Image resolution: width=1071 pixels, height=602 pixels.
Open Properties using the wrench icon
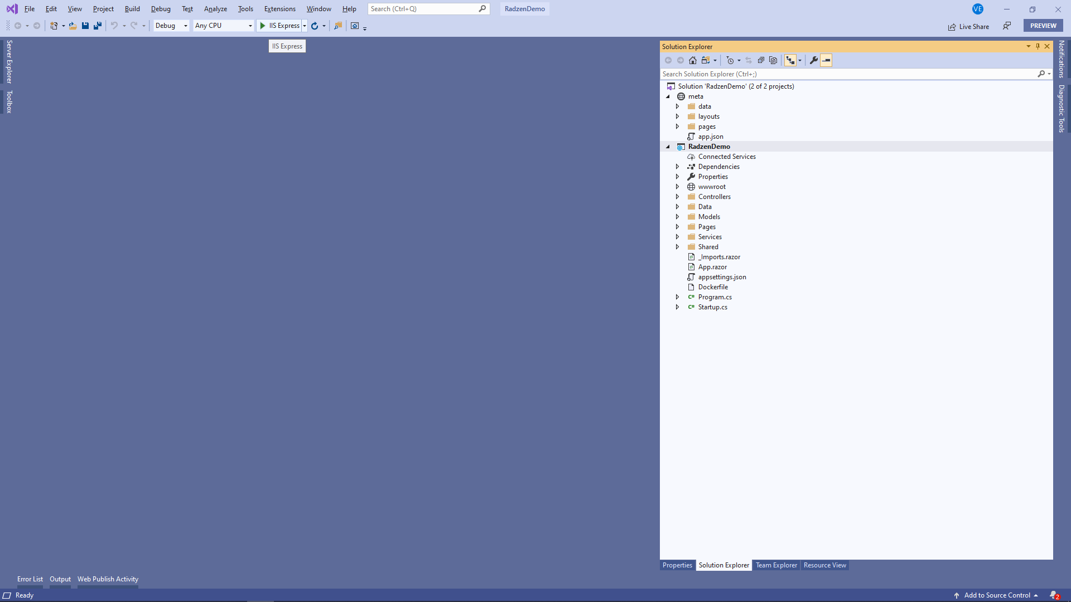tap(814, 60)
